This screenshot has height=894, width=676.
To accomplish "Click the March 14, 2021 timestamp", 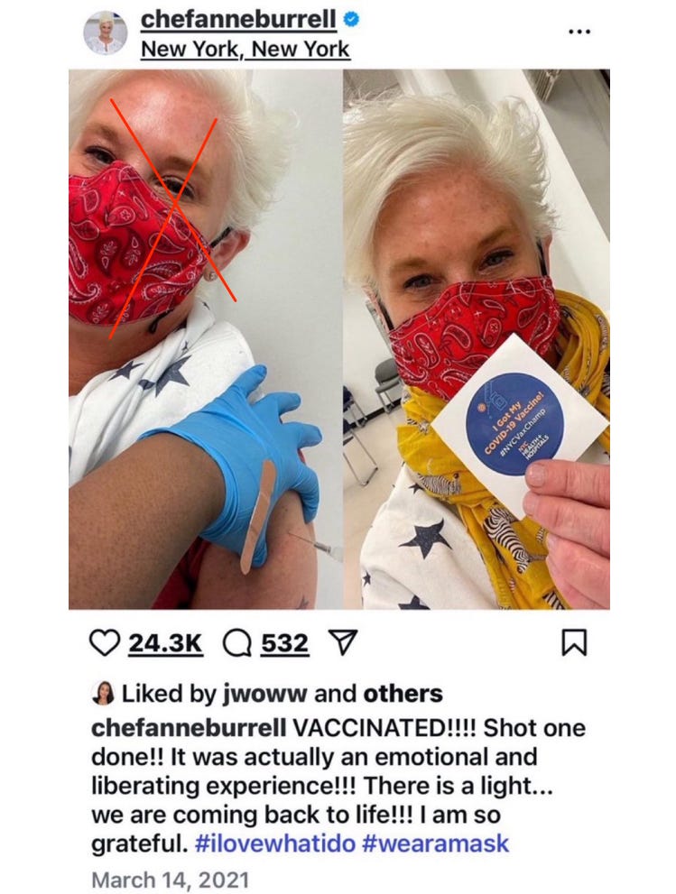I will pos(170,880).
